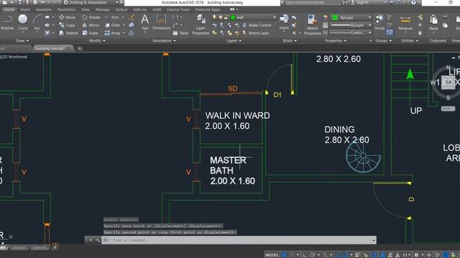Image resolution: width=460 pixels, height=258 pixels.
Task: Activate the Move command
Action: point(67,17)
